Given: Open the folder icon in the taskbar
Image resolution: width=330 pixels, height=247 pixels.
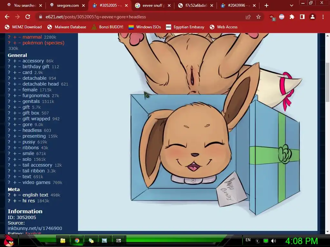Looking at the screenshot, I should point(63,241).
